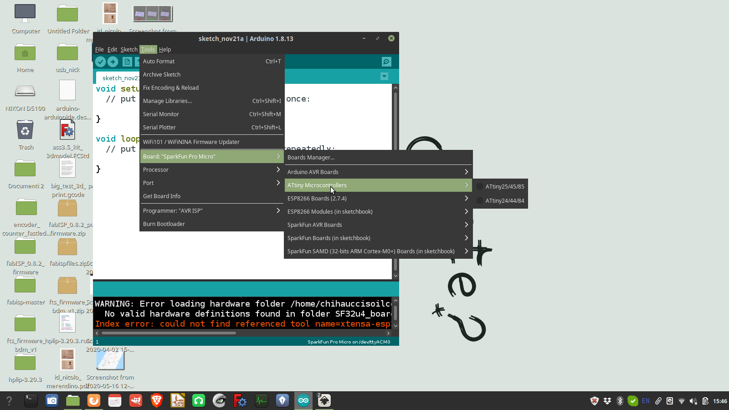729x410 pixels.
Task: Open the Port submenu
Action: [x=212, y=183]
